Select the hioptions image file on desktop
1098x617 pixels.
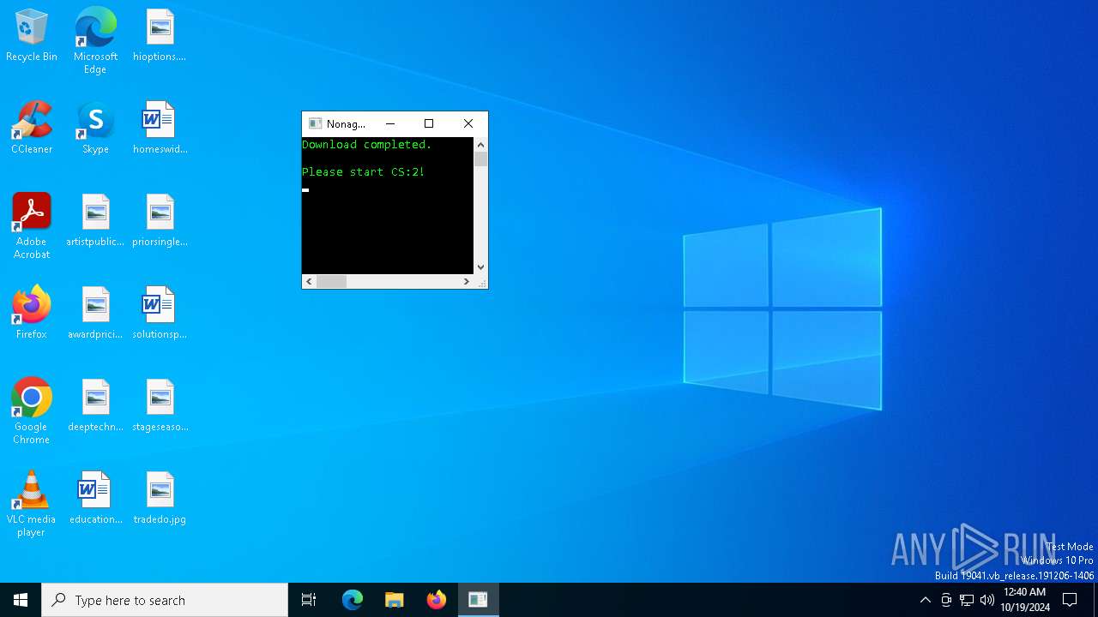point(160,36)
